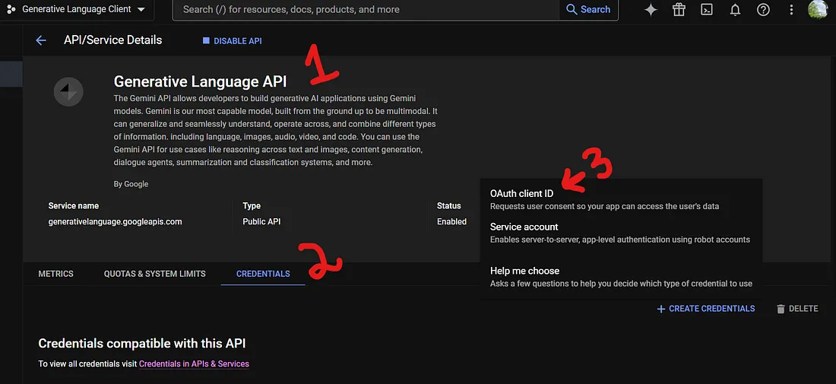The width and height of the screenshot is (836, 384).
Task: Choose OAuth client ID option
Action: (x=621, y=200)
